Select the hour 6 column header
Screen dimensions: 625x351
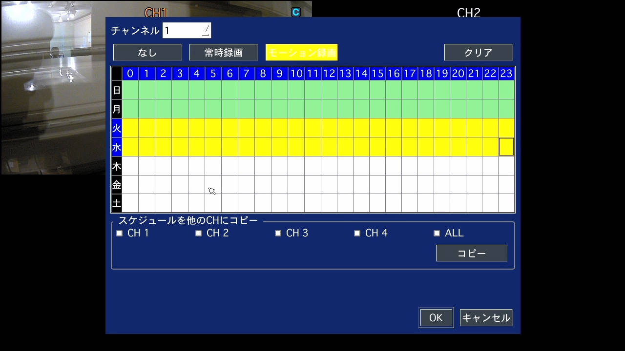click(x=230, y=74)
